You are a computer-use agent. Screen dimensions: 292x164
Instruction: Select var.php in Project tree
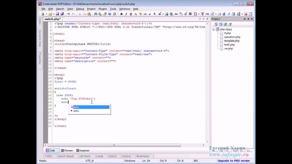coord(228,49)
